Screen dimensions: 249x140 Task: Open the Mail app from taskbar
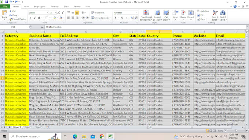(x=93, y=136)
